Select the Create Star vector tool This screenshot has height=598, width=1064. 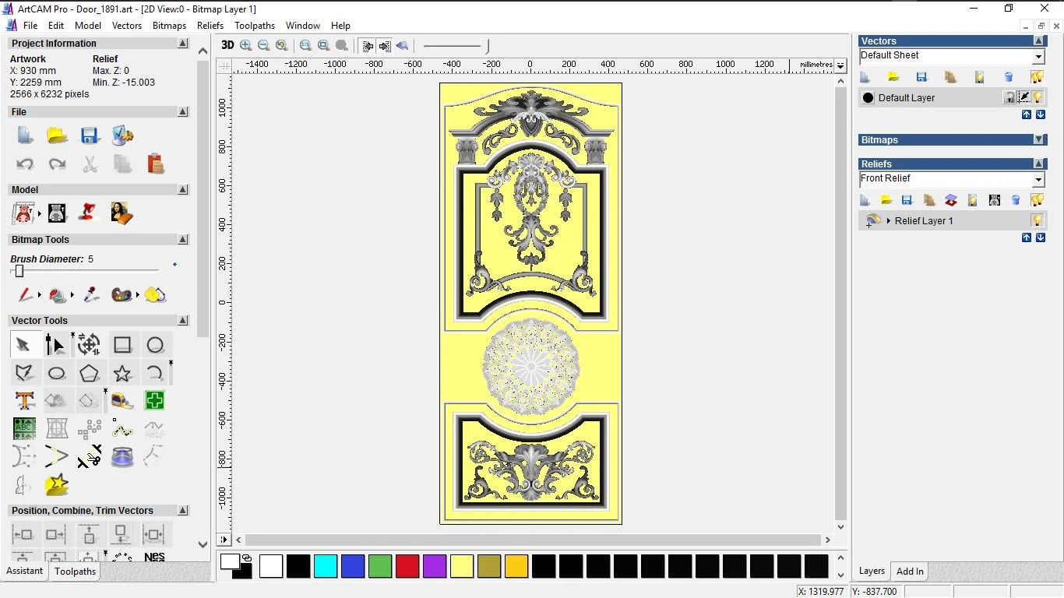coord(122,373)
